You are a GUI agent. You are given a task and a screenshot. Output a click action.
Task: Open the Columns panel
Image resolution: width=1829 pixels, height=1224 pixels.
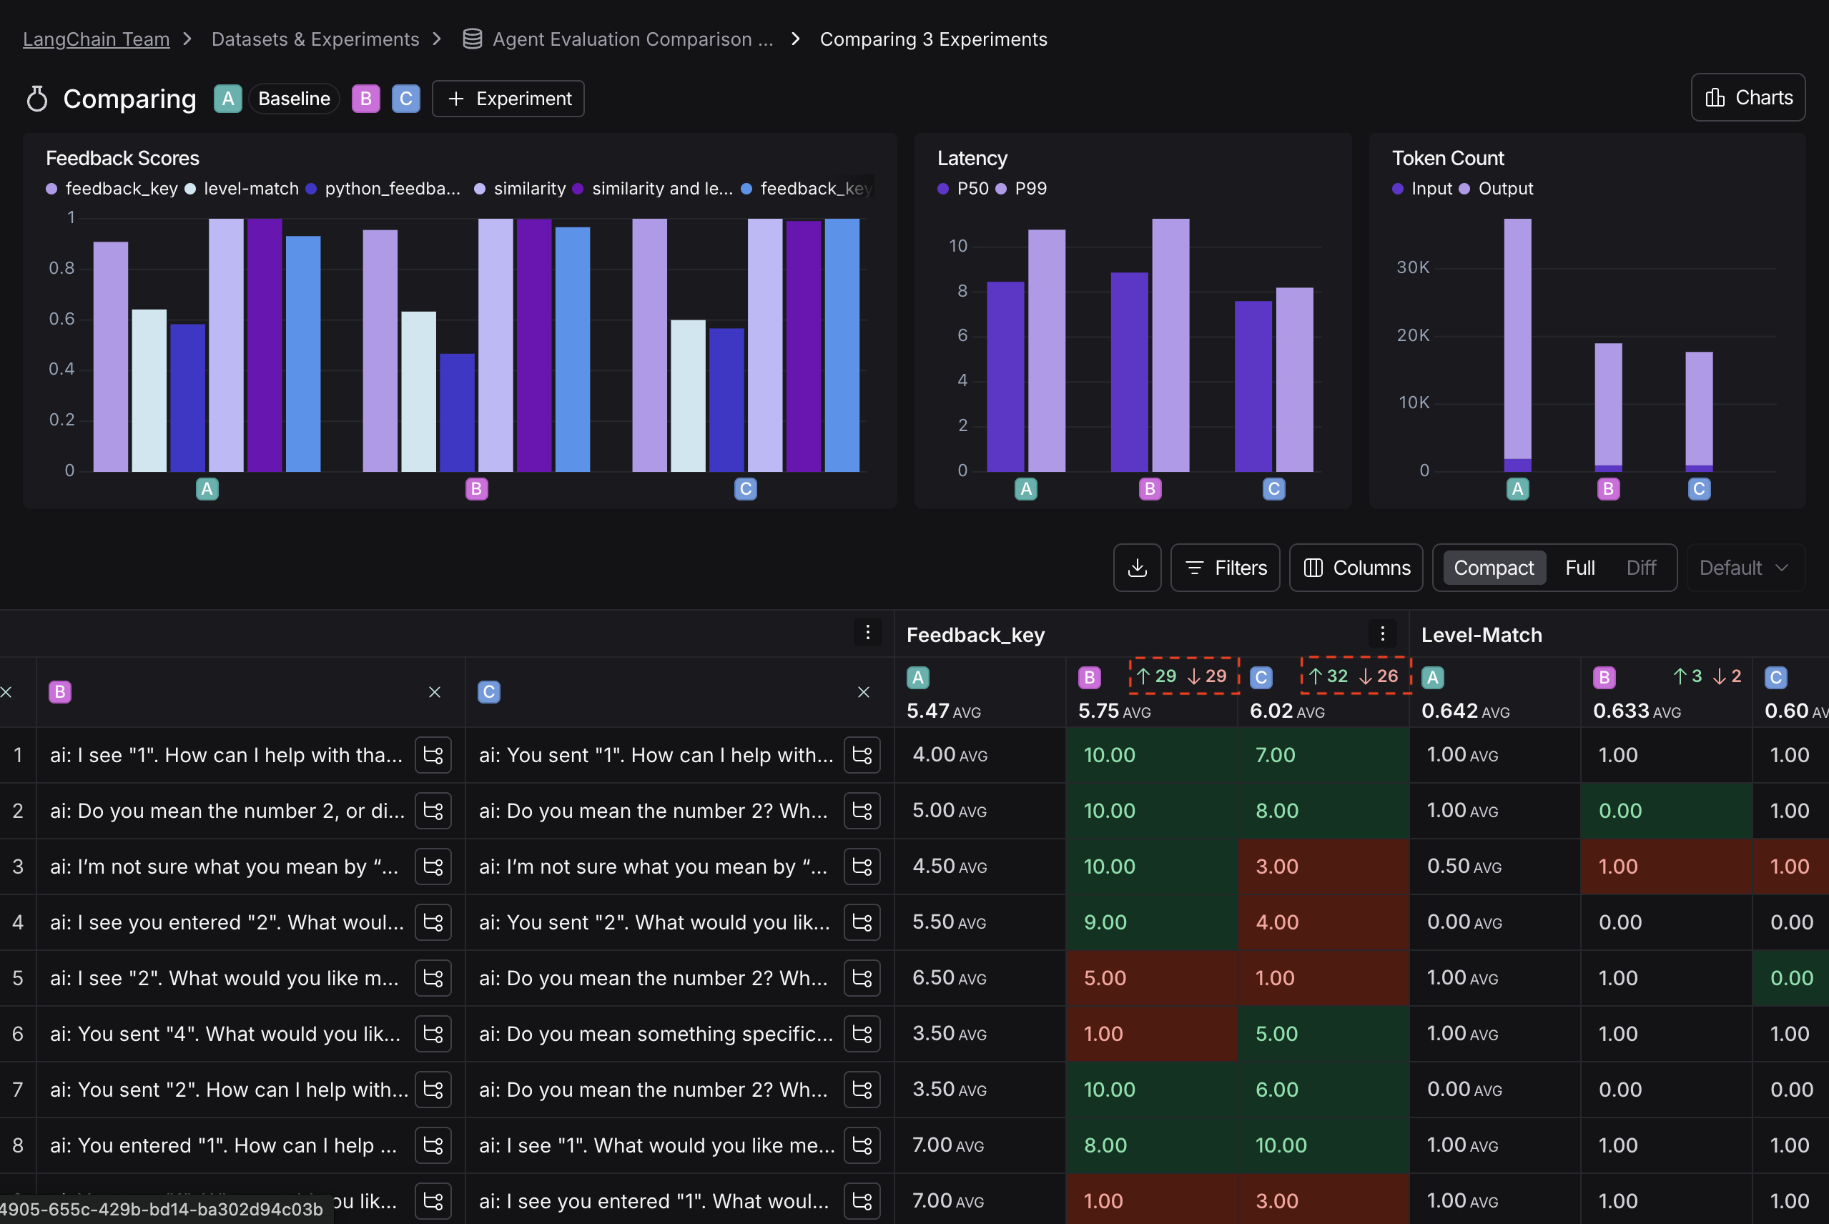pyautogui.click(x=1355, y=568)
